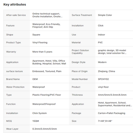Select the Simple Color value
The width and height of the screenshot is (133, 133).
(105, 15)
